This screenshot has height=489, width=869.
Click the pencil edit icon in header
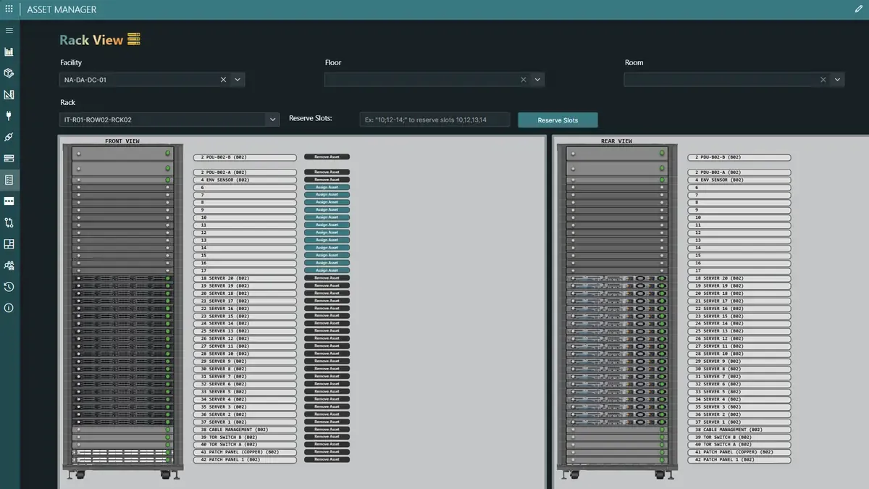[x=859, y=9]
